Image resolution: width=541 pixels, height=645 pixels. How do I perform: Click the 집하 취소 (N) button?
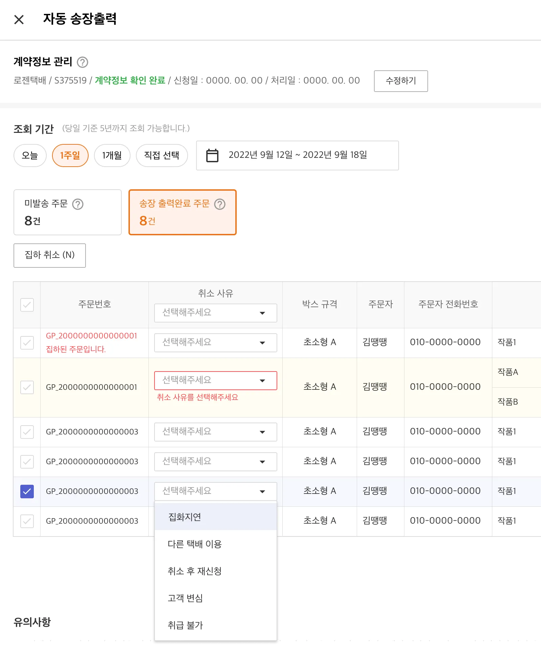pos(49,255)
